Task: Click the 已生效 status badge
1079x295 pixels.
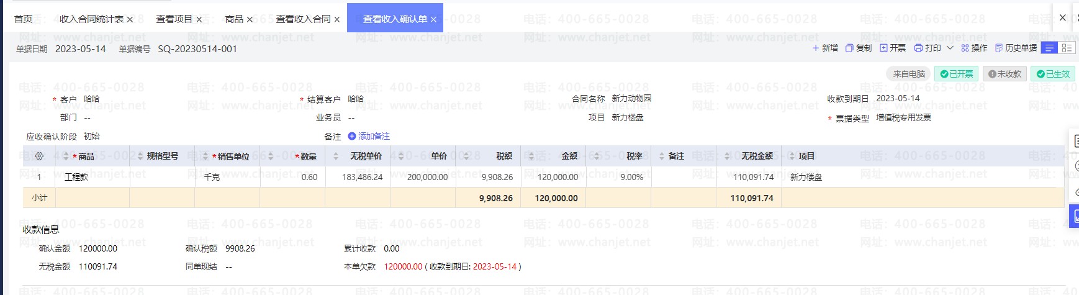Action: [1053, 74]
